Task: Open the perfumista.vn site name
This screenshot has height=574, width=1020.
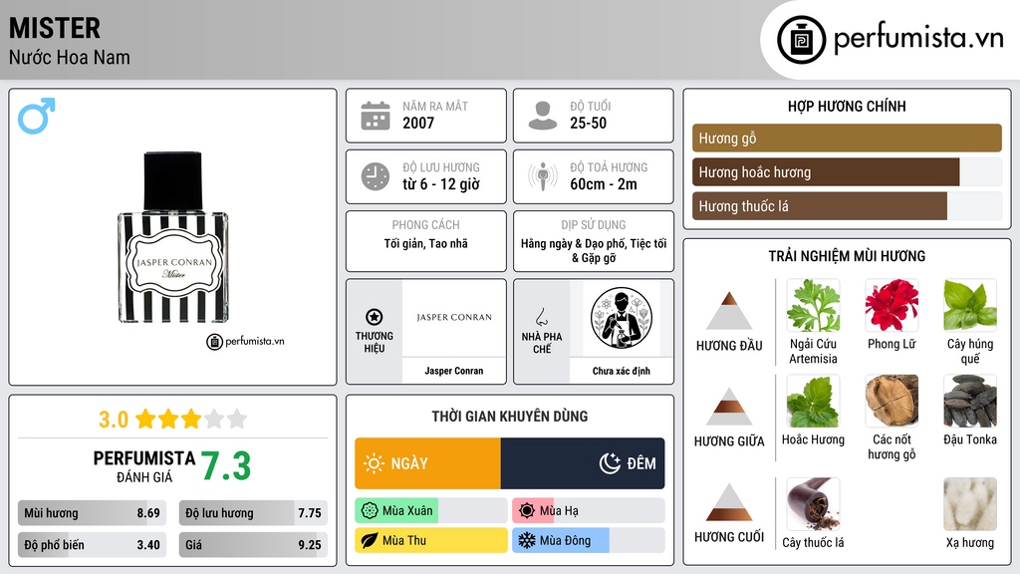Action: (x=918, y=39)
